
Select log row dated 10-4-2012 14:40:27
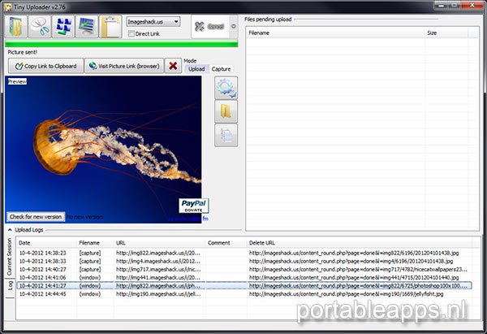[244, 269]
